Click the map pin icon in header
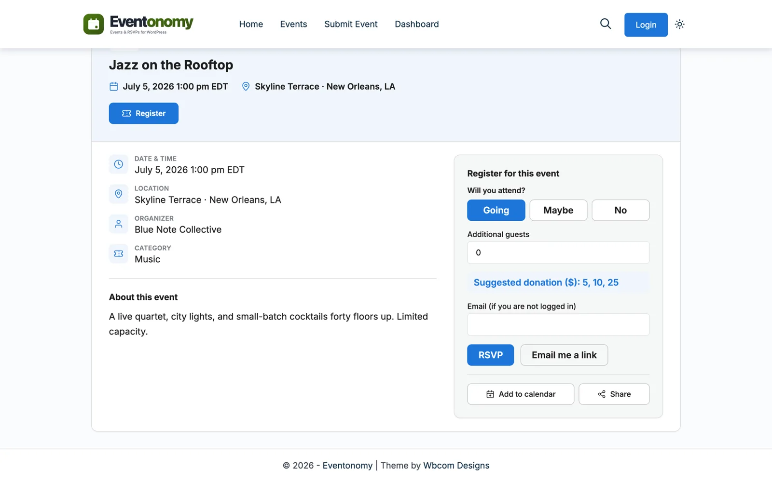This screenshot has height=482, width=772. click(x=246, y=86)
